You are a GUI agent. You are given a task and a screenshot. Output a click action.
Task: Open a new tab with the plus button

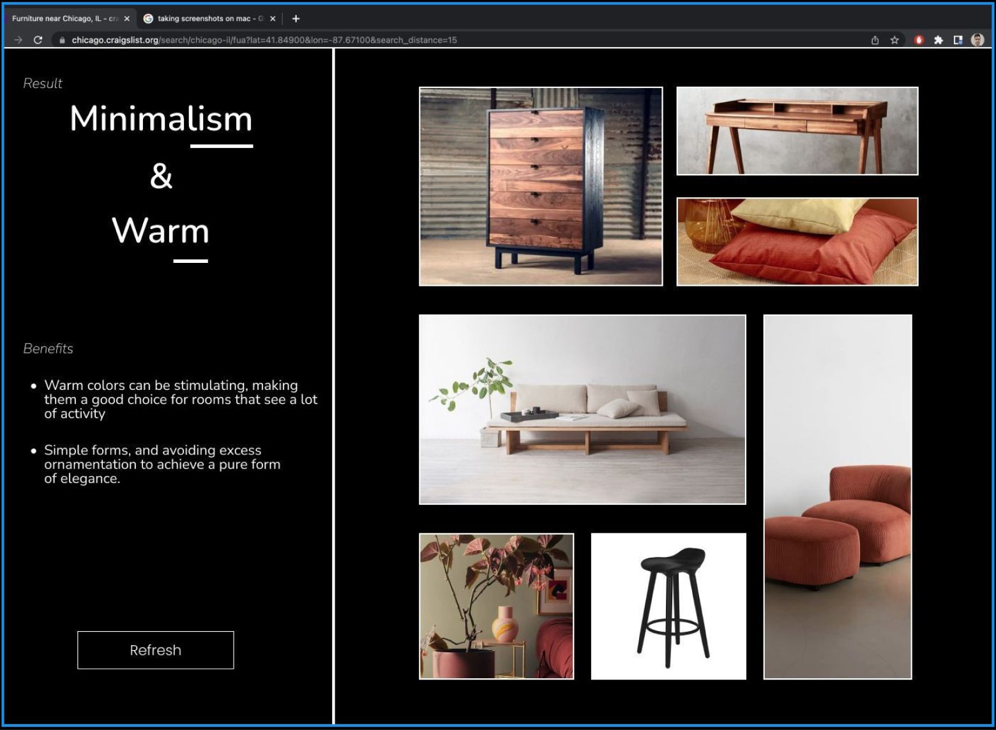(x=296, y=19)
